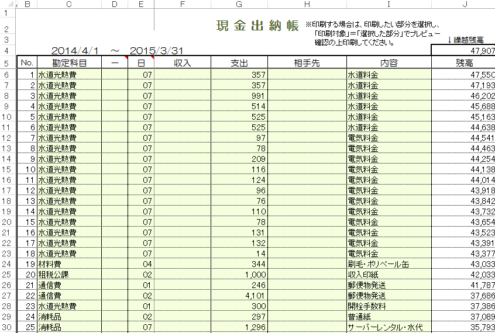This screenshot has height=333, width=495.
Task: Click row 25 header
Action: (x=6, y=275)
